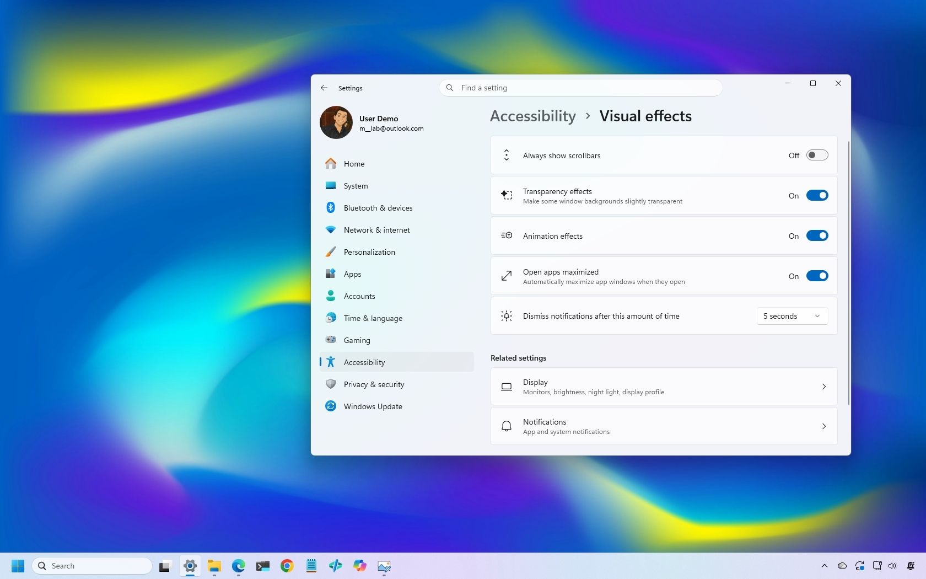Screen dimensions: 926x579
Task: Open the Edge browser from the taskbar
Action: point(239,566)
